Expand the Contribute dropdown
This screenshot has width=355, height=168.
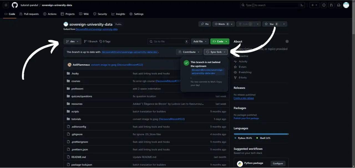(189, 52)
